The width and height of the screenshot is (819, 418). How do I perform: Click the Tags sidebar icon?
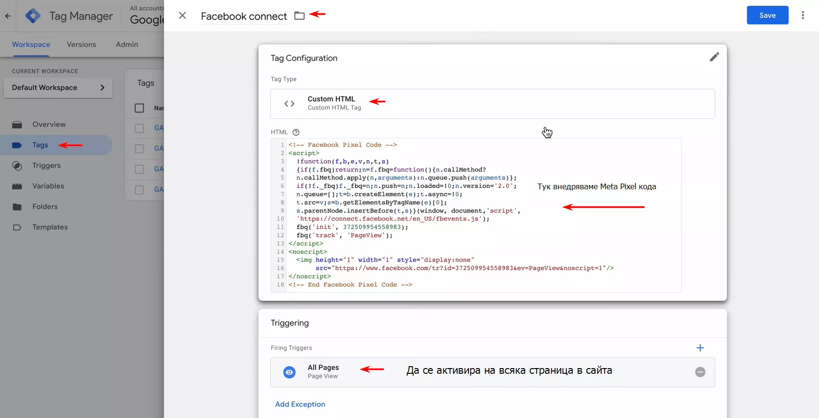(x=17, y=145)
